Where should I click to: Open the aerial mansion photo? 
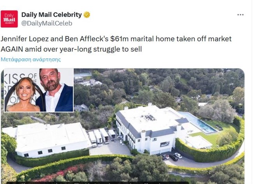pyautogui.click(x=156, y=132)
